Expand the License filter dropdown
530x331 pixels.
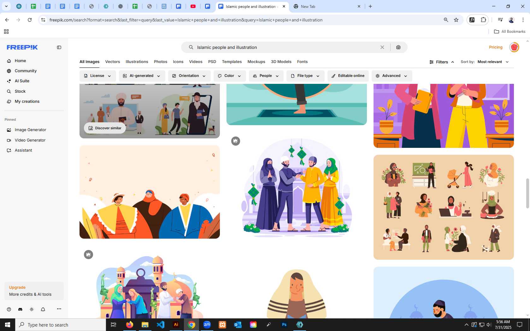[x=97, y=76]
